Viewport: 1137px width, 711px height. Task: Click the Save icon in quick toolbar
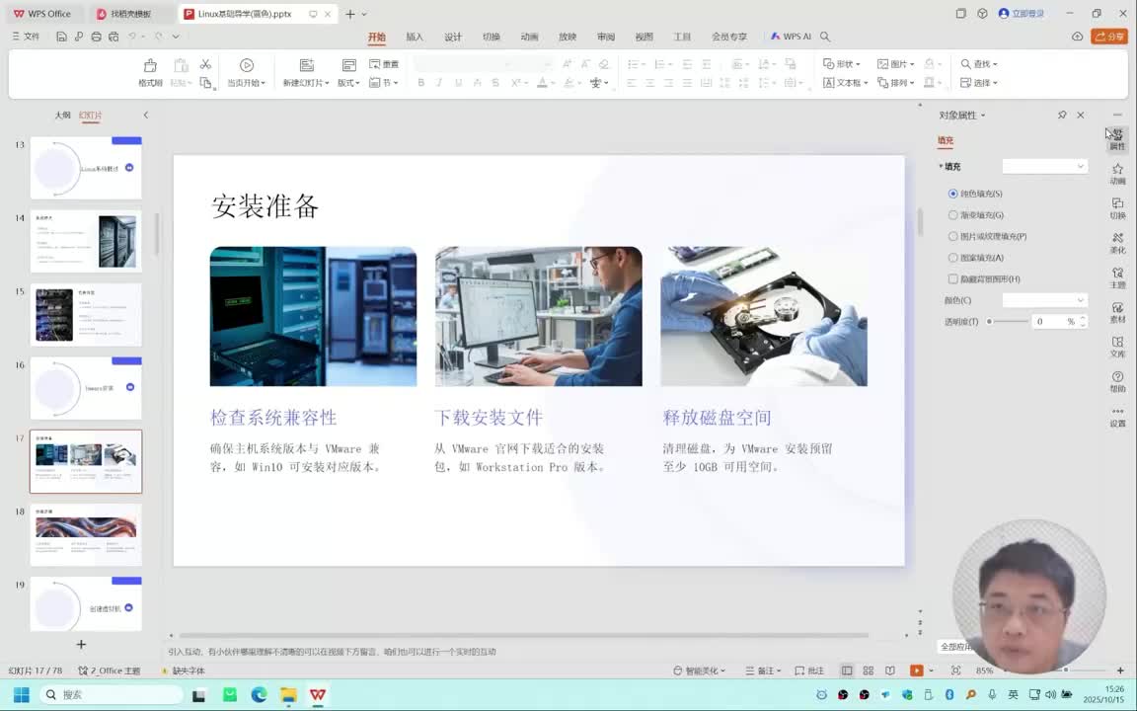coord(61,36)
